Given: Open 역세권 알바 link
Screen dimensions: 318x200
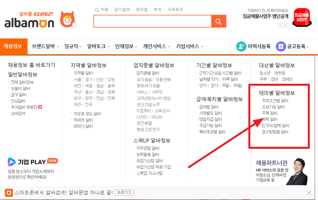Looking at the screenshot, I should (83, 120).
